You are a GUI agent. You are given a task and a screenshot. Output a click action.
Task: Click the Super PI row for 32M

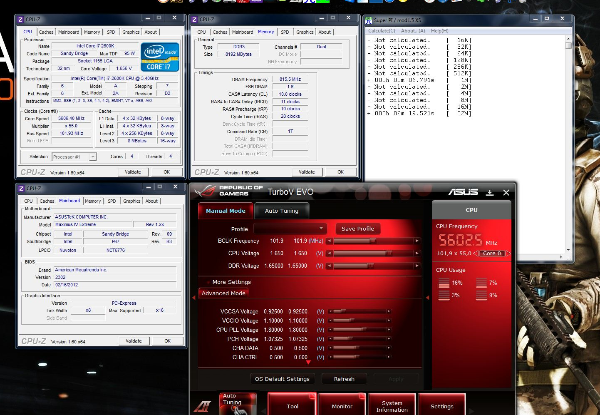pos(419,114)
